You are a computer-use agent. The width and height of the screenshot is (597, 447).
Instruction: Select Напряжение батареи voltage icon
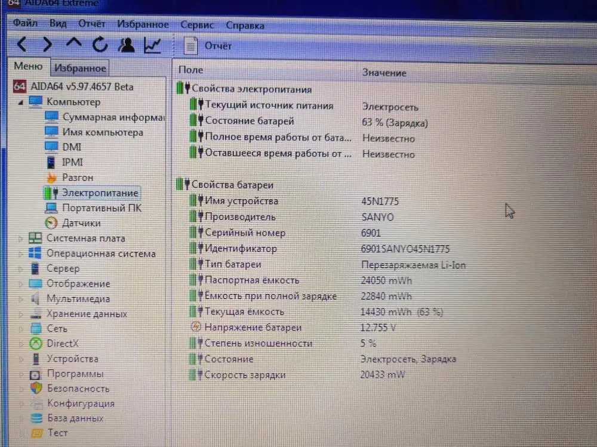tap(195, 327)
